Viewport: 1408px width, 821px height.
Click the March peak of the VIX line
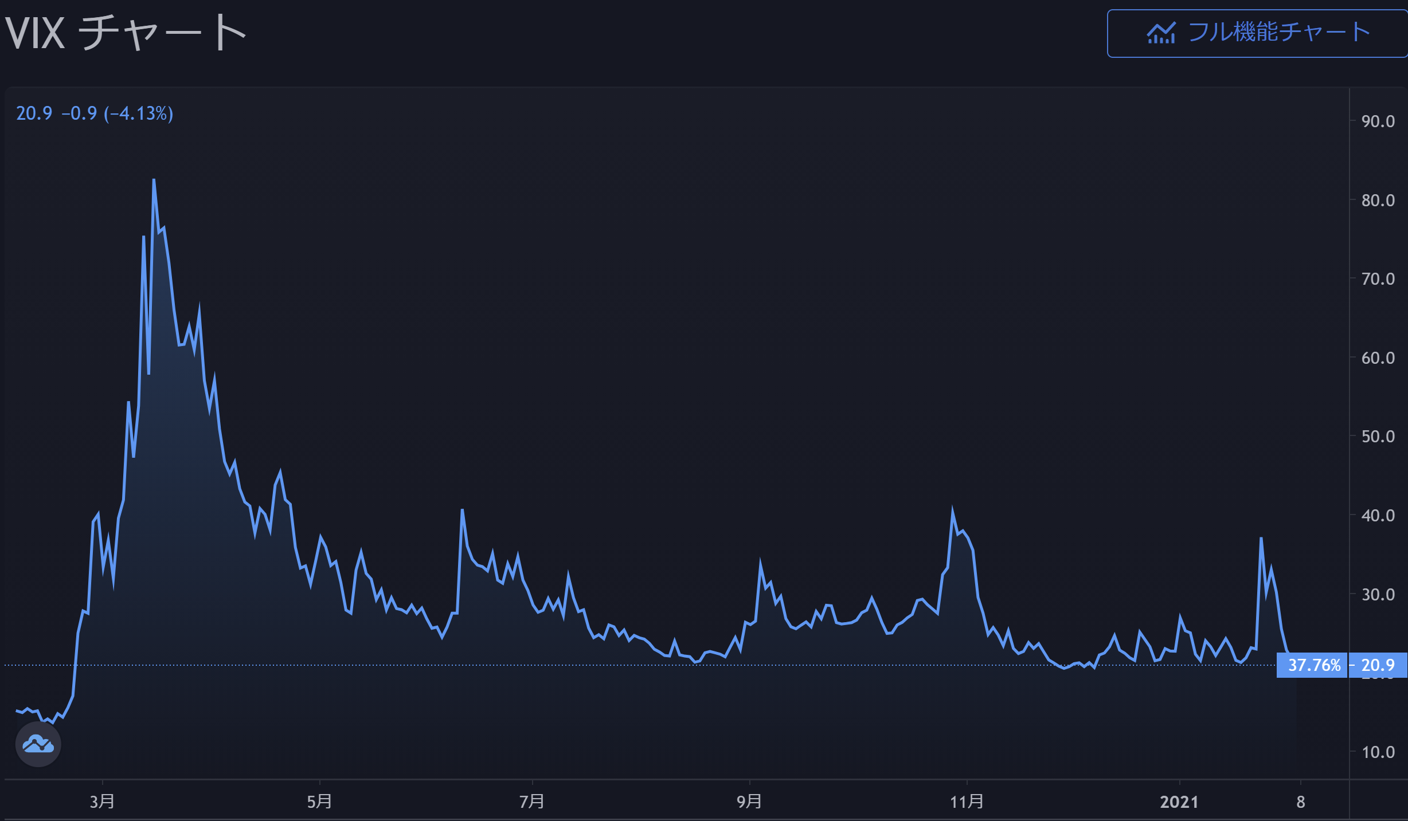pyautogui.click(x=154, y=181)
